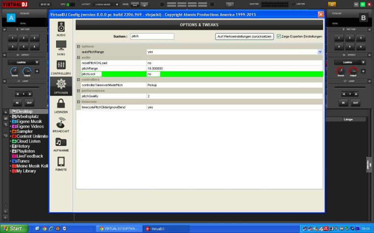The width and height of the screenshot is (374, 233).
Task: Expand the Playlisten folder
Action: click(10, 151)
